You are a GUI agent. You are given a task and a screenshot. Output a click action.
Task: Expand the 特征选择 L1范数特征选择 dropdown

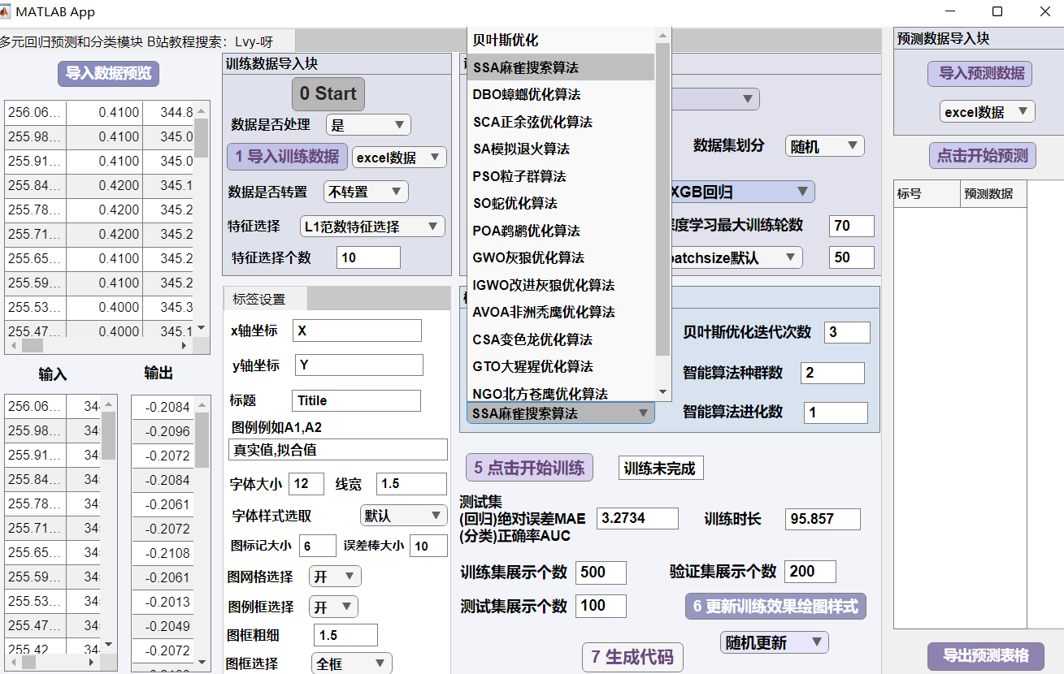coord(371,227)
